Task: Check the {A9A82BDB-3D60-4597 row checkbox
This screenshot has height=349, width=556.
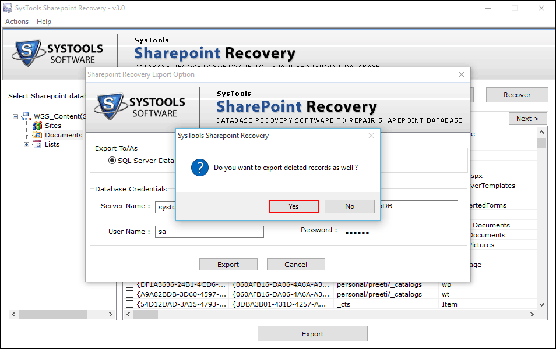Action: 130,294
